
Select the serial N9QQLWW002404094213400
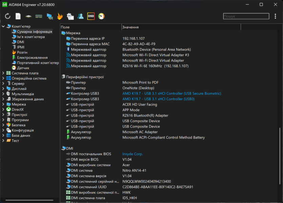(146, 181)
